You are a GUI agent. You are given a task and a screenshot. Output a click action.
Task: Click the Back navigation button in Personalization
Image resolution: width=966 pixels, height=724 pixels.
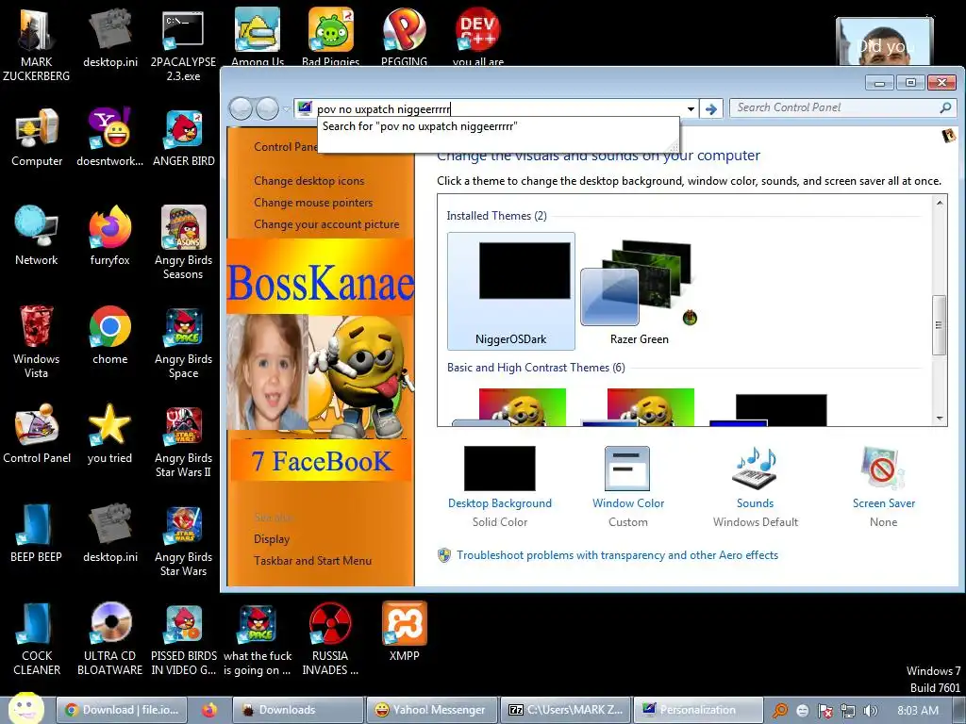click(241, 109)
